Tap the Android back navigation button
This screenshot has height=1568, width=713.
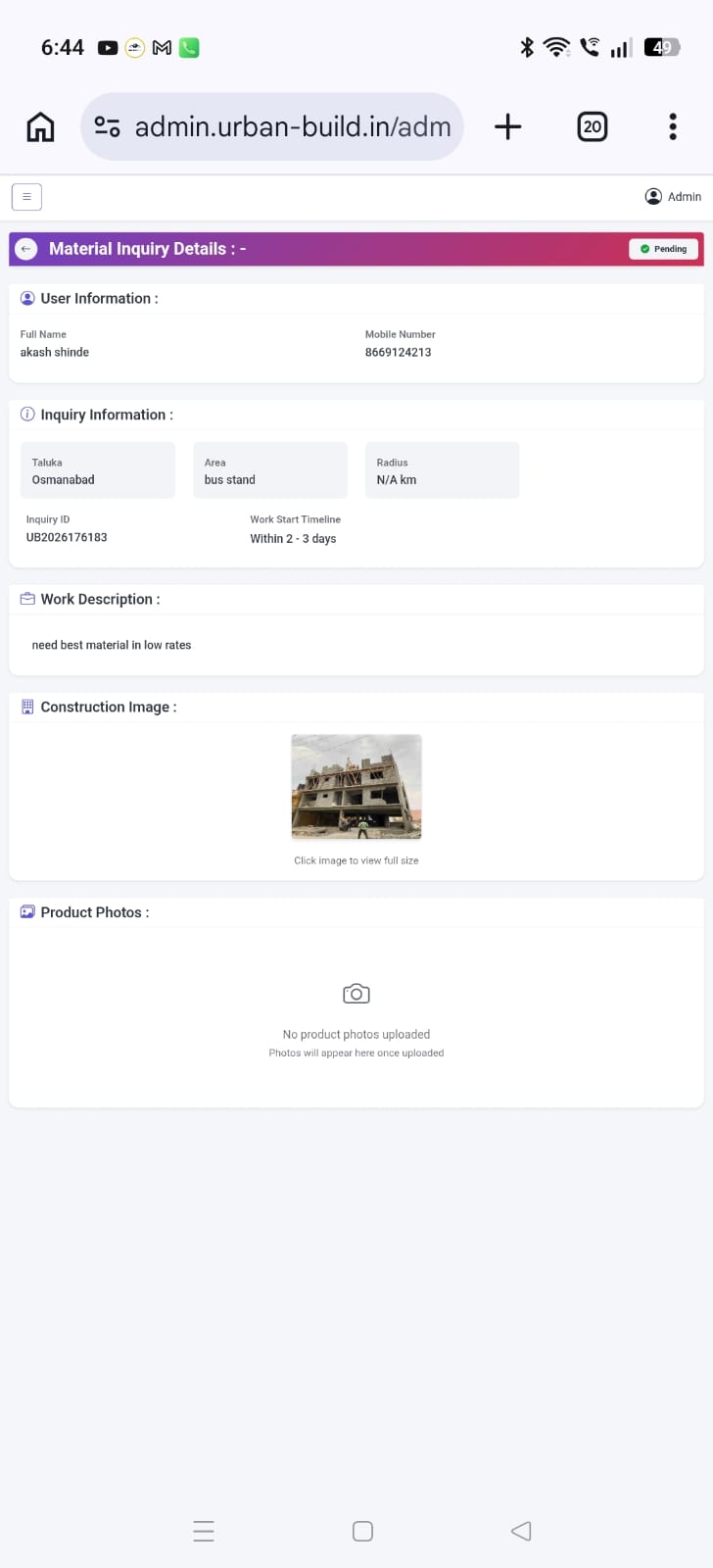(521, 1531)
